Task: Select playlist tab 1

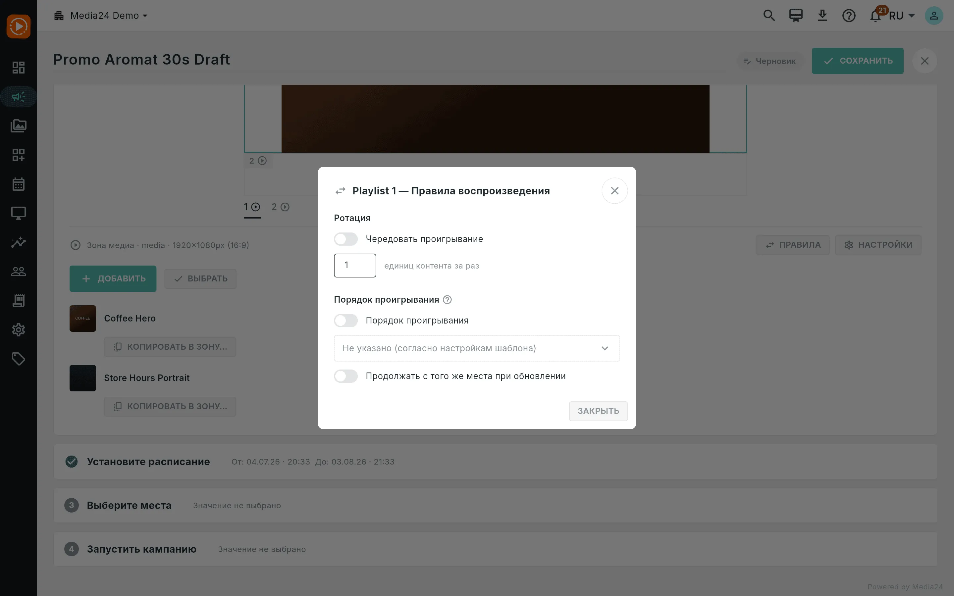Action: (x=252, y=207)
